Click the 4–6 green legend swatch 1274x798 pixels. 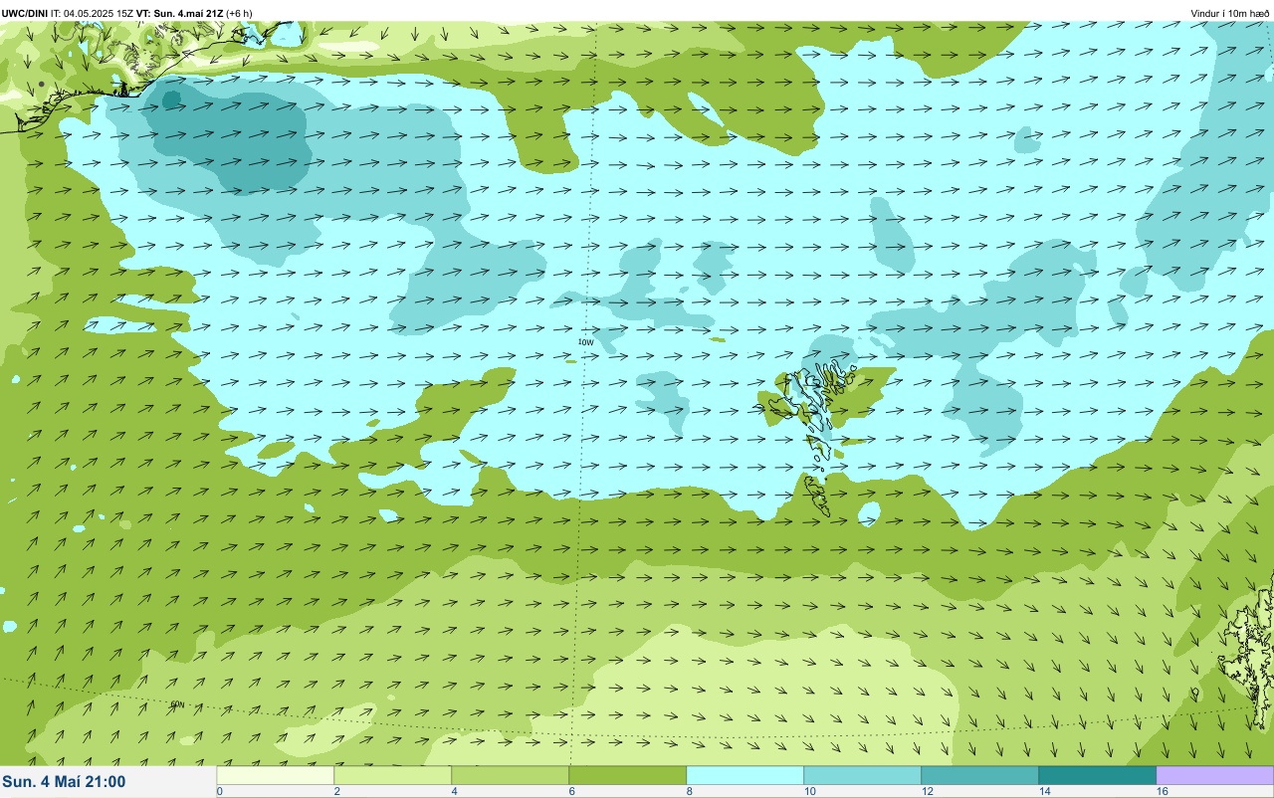click(x=511, y=775)
